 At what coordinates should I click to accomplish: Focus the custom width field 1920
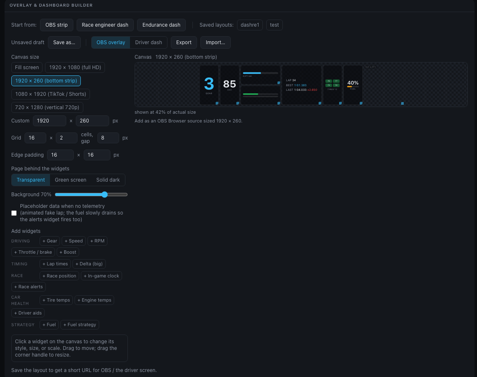(x=49, y=121)
